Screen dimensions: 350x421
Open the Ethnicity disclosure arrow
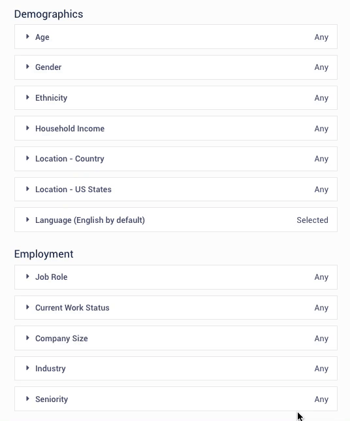(x=27, y=97)
